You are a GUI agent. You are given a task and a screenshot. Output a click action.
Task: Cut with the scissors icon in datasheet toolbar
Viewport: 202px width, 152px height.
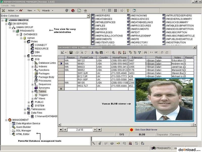pos(92,52)
